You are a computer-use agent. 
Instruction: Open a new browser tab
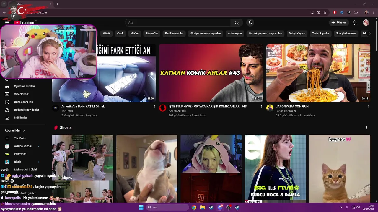(x=57, y=4)
